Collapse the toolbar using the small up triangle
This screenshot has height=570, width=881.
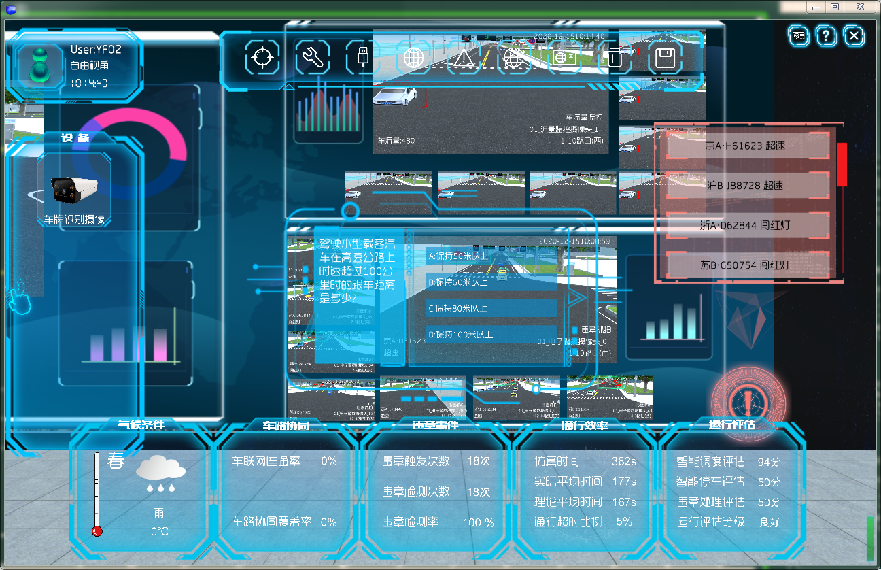(289, 86)
